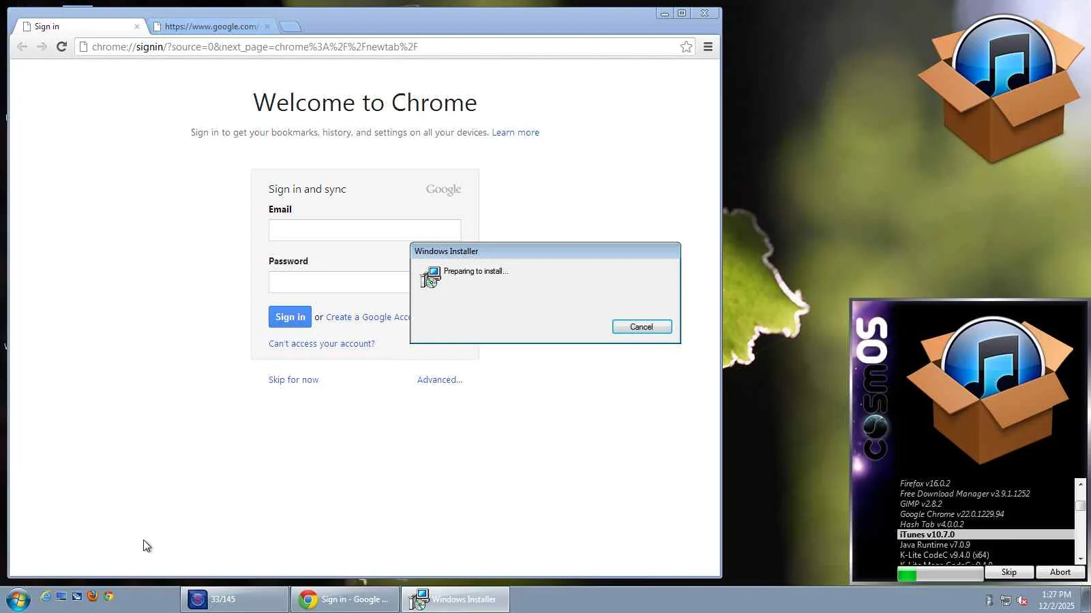This screenshot has width=1091, height=613.
Task: Click installer list scroll-down arrow
Action: [x=1080, y=559]
